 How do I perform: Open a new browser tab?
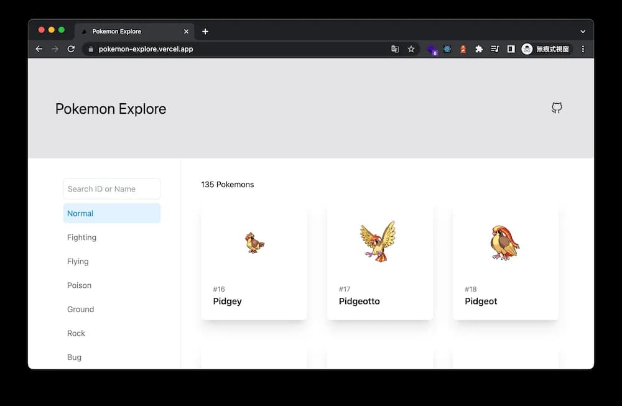(205, 31)
